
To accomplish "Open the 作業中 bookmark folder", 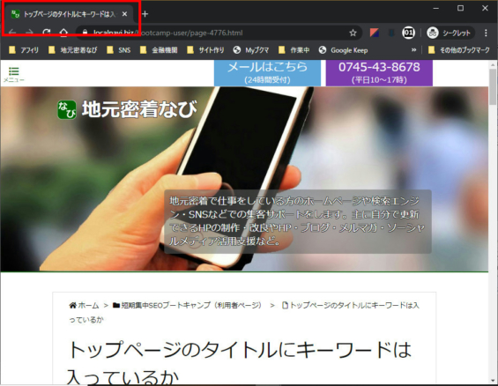I will coord(294,50).
